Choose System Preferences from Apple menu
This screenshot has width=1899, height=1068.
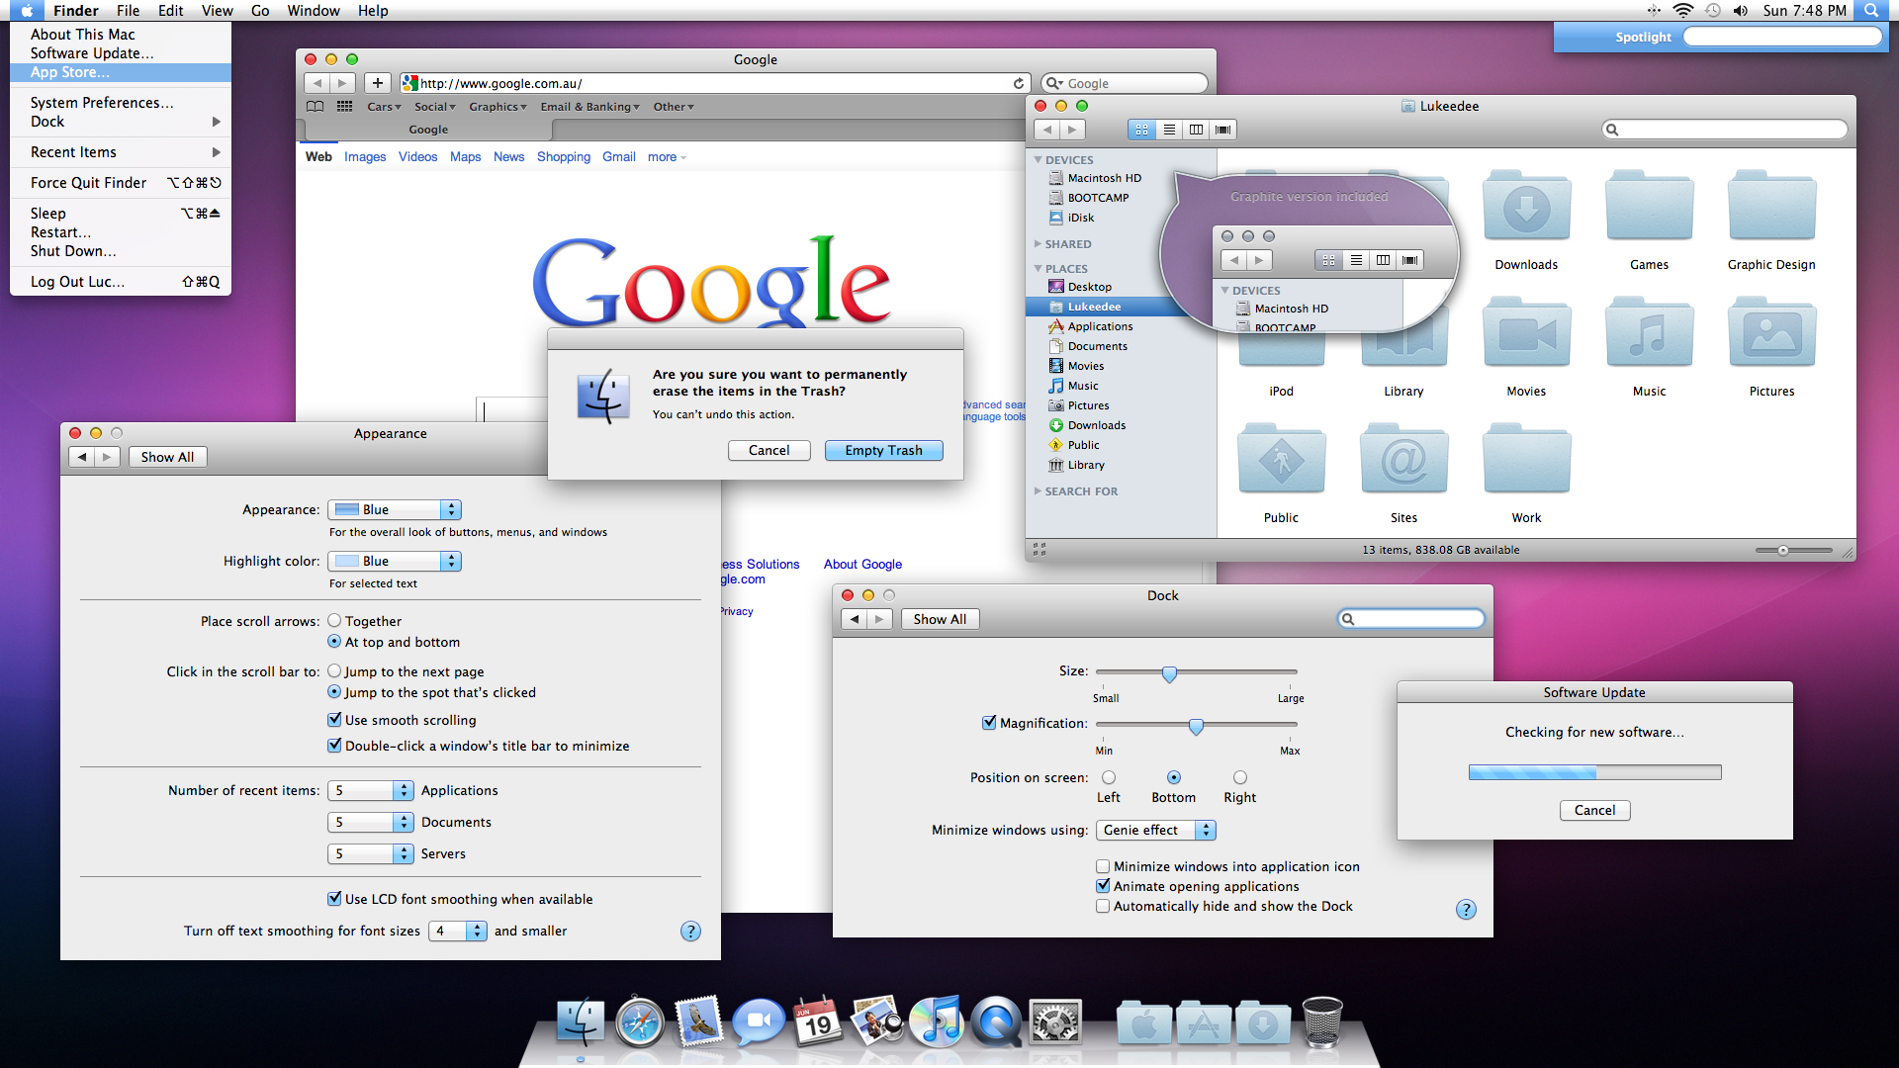point(121,102)
